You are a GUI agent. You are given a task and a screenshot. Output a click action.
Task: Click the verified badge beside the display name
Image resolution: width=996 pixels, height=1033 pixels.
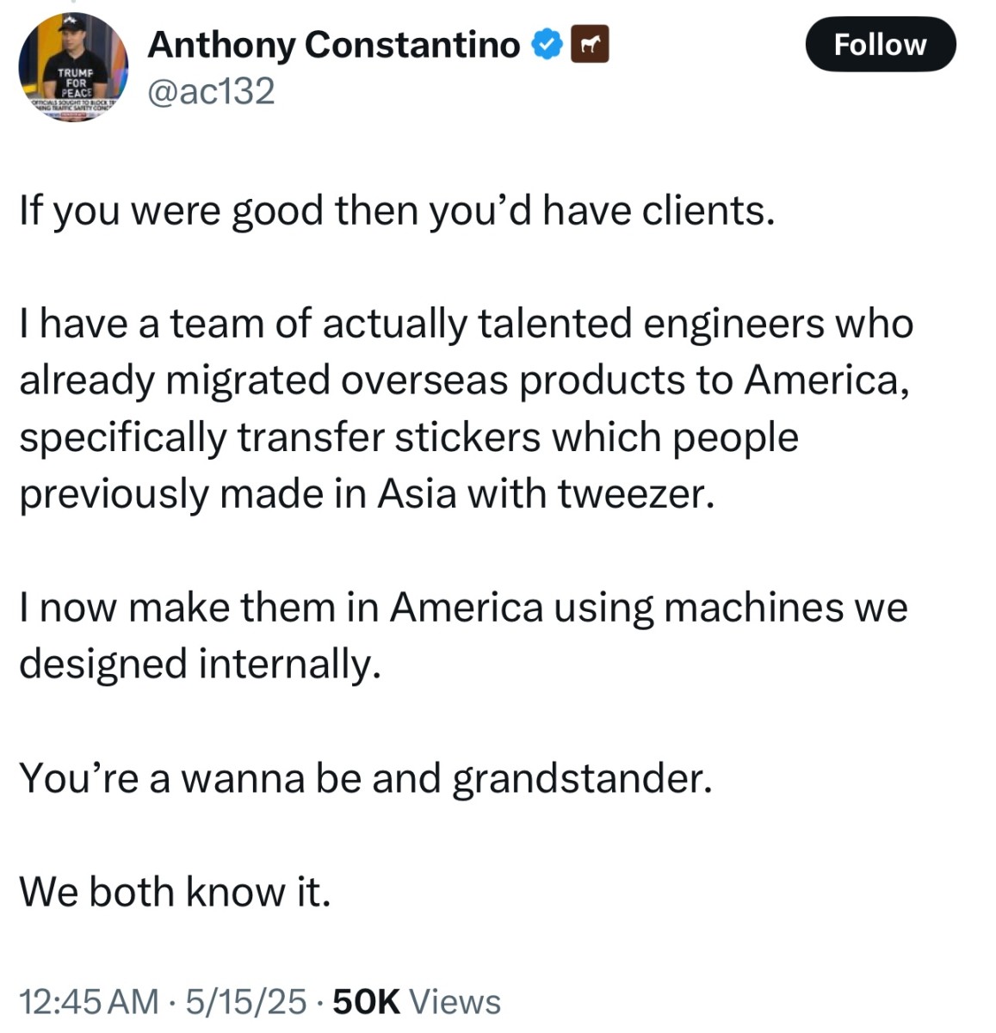click(546, 44)
